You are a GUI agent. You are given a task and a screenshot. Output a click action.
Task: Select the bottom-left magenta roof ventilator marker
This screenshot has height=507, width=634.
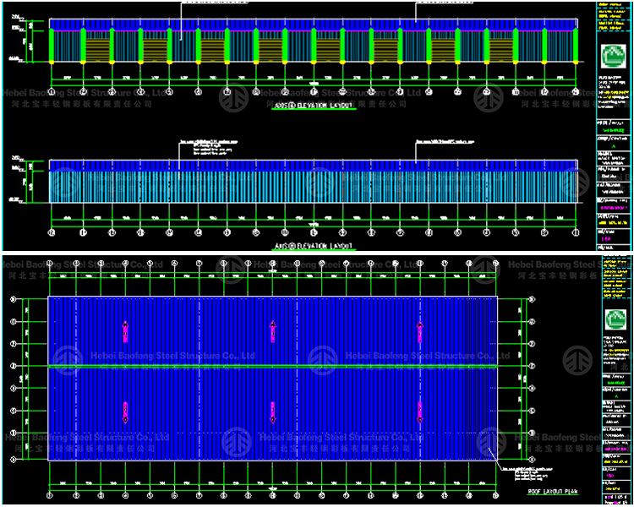tap(126, 412)
